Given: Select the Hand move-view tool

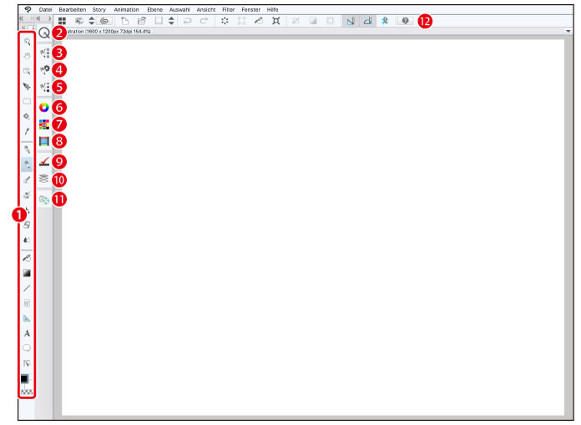Looking at the screenshot, I should pos(27,56).
